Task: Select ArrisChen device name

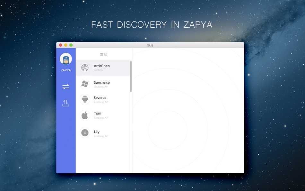Action: click(101, 66)
